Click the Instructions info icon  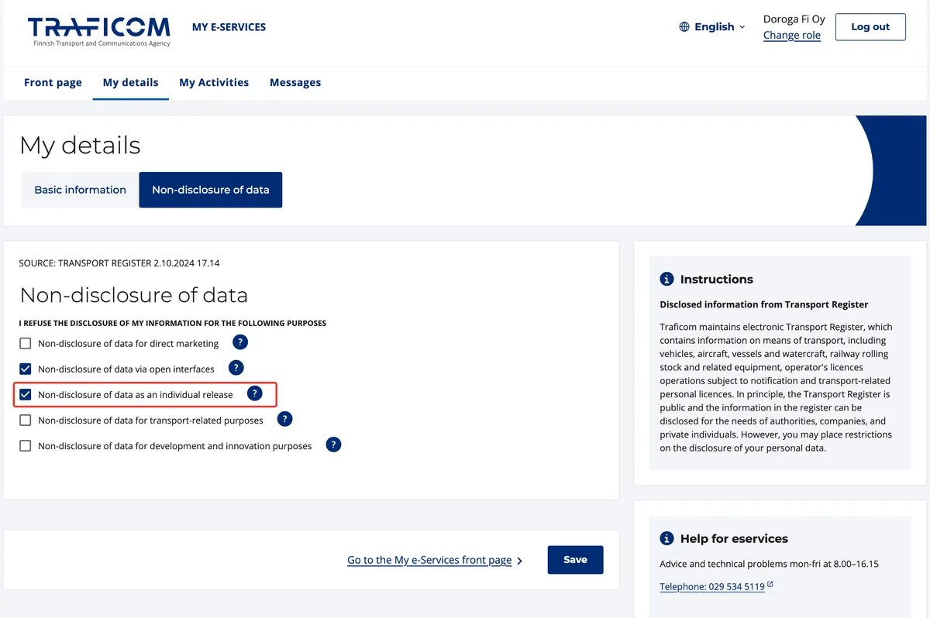point(666,280)
